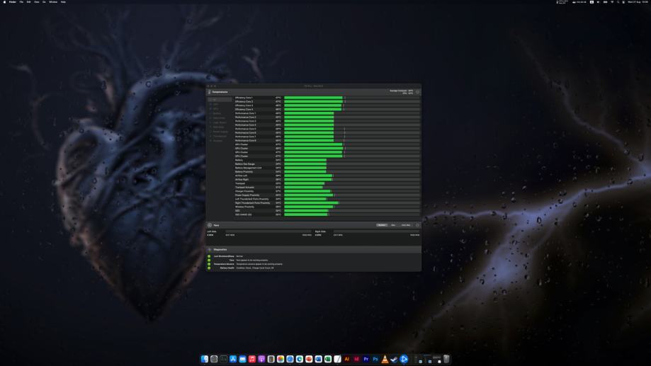
Task: Open the Trash in the dock
Action: click(447, 360)
